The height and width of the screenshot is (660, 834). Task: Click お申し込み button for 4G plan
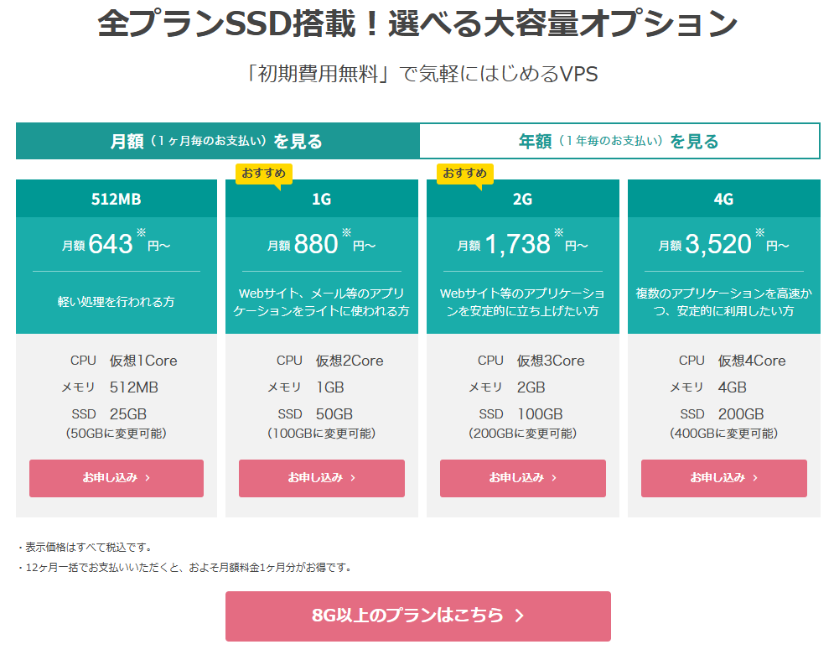(x=724, y=478)
